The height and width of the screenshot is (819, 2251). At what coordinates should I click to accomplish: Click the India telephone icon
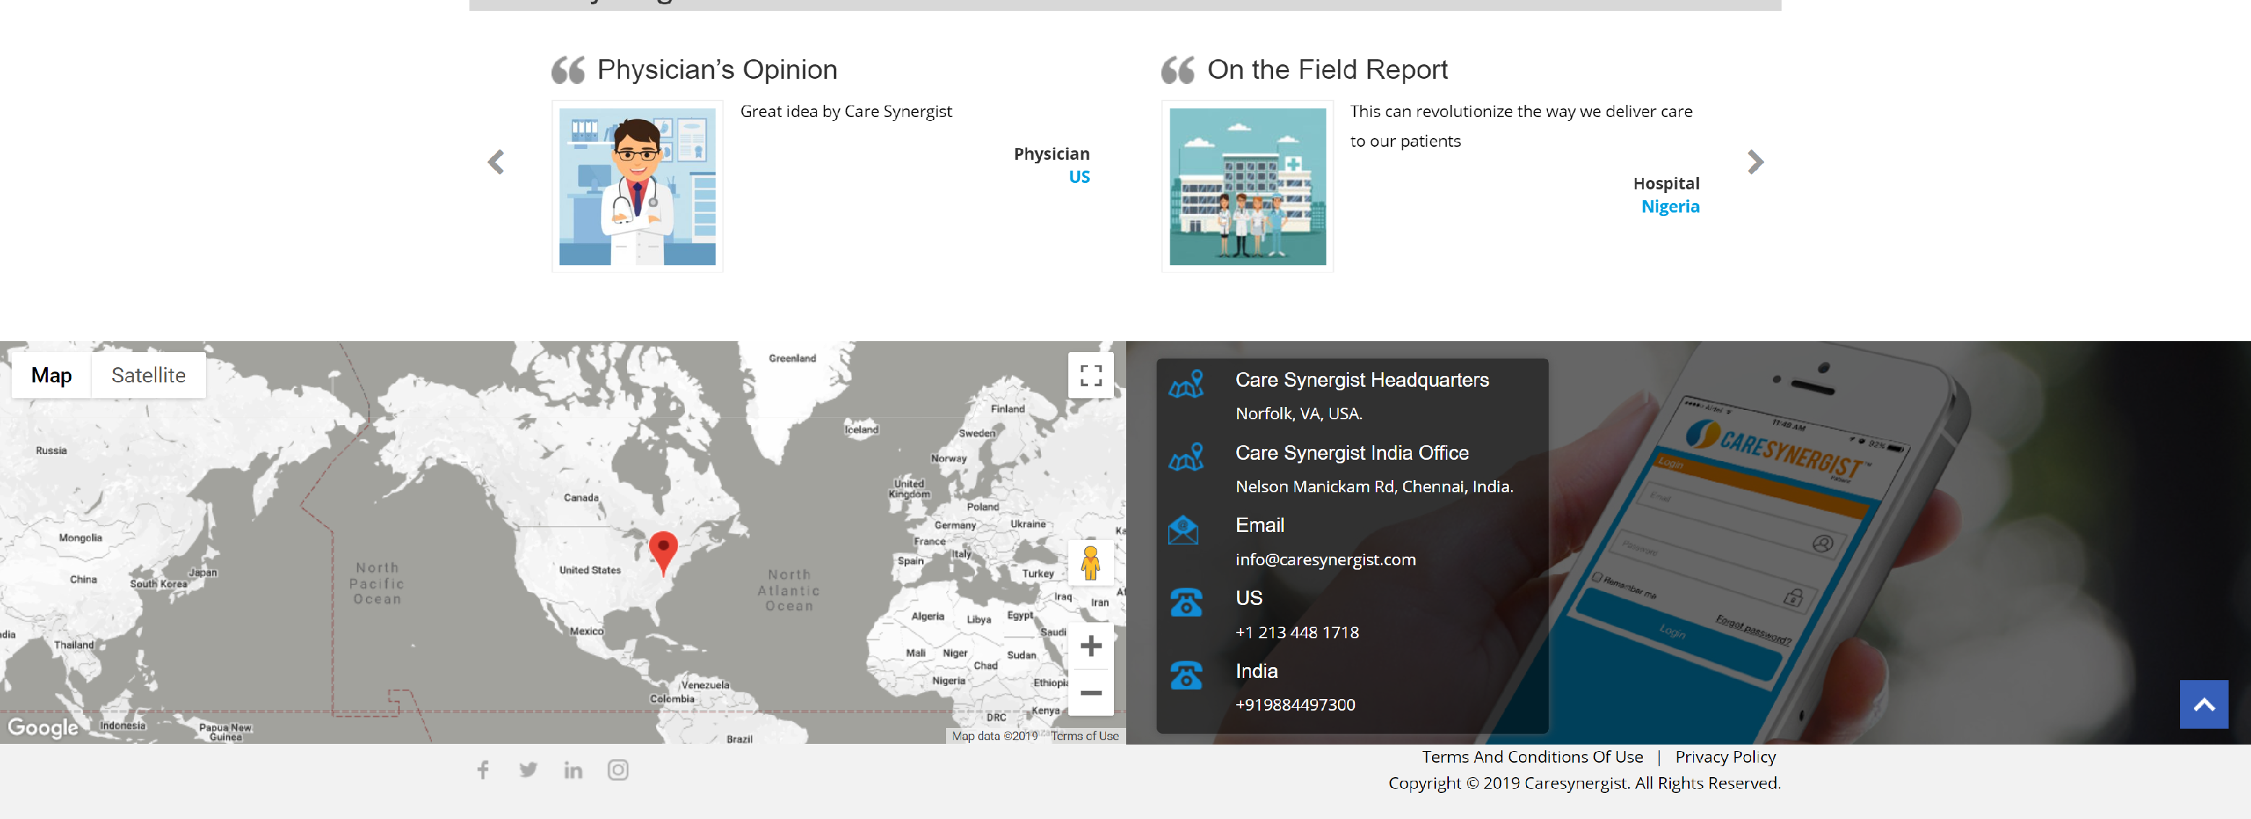(x=1186, y=675)
